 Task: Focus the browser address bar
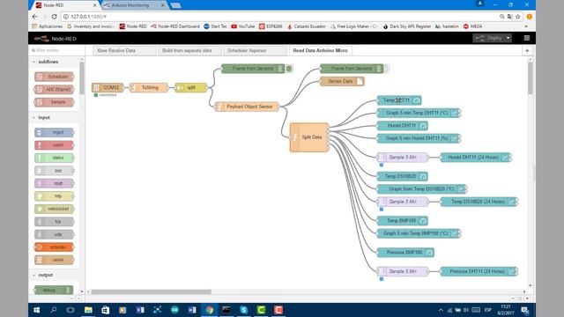280,17
